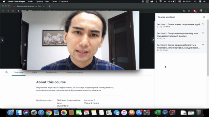Expand Section 2: Покупаем перспективу
209x117 pixels.
[x=203, y=33]
